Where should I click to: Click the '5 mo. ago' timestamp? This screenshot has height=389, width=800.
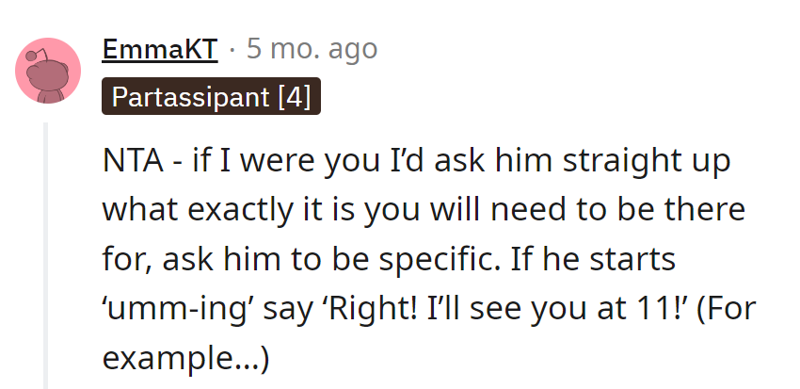tap(312, 49)
